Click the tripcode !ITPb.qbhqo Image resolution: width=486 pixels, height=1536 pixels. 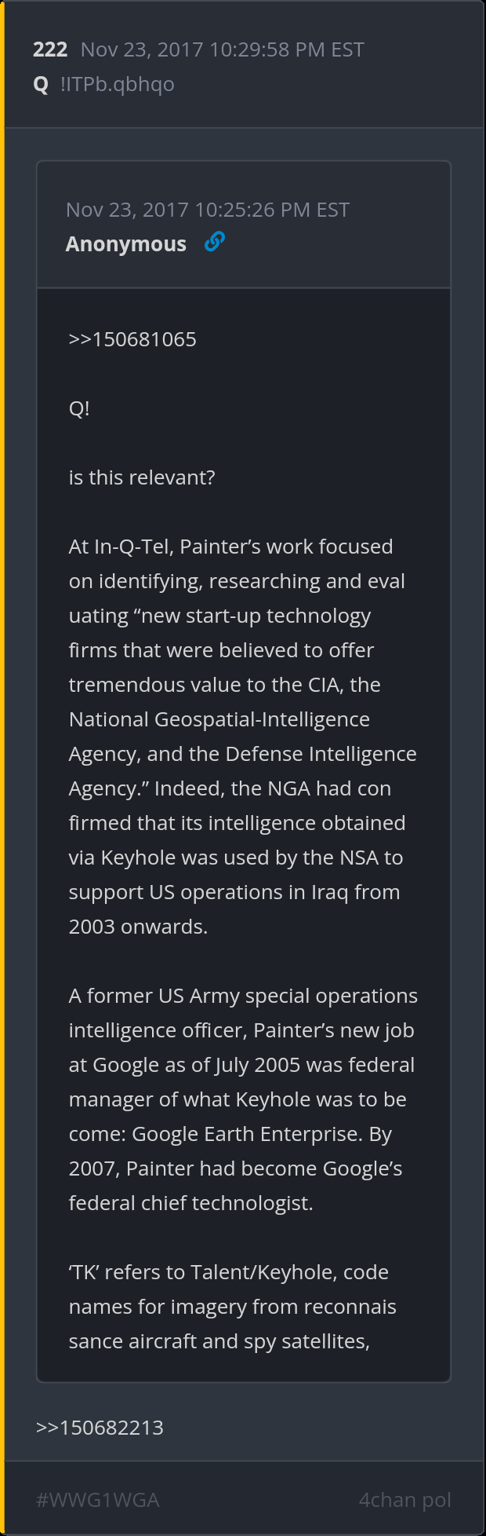[117, 84]
